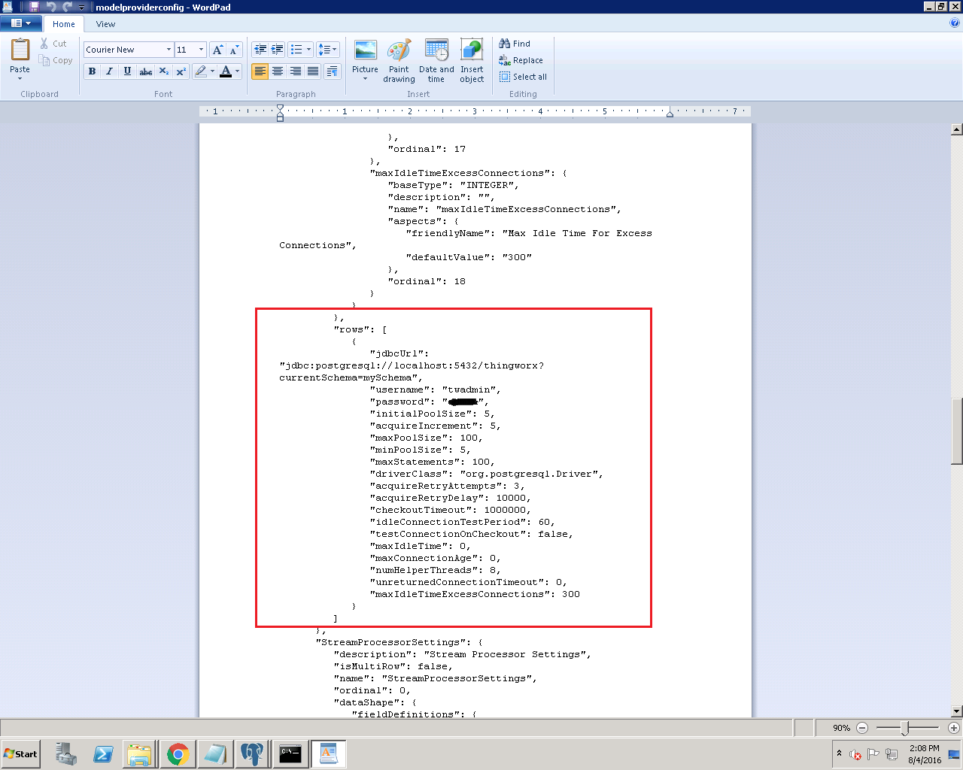Open pgAdmin elephant icon in the taskbar
Screen dimensions: 963x770
coord(252,754)
